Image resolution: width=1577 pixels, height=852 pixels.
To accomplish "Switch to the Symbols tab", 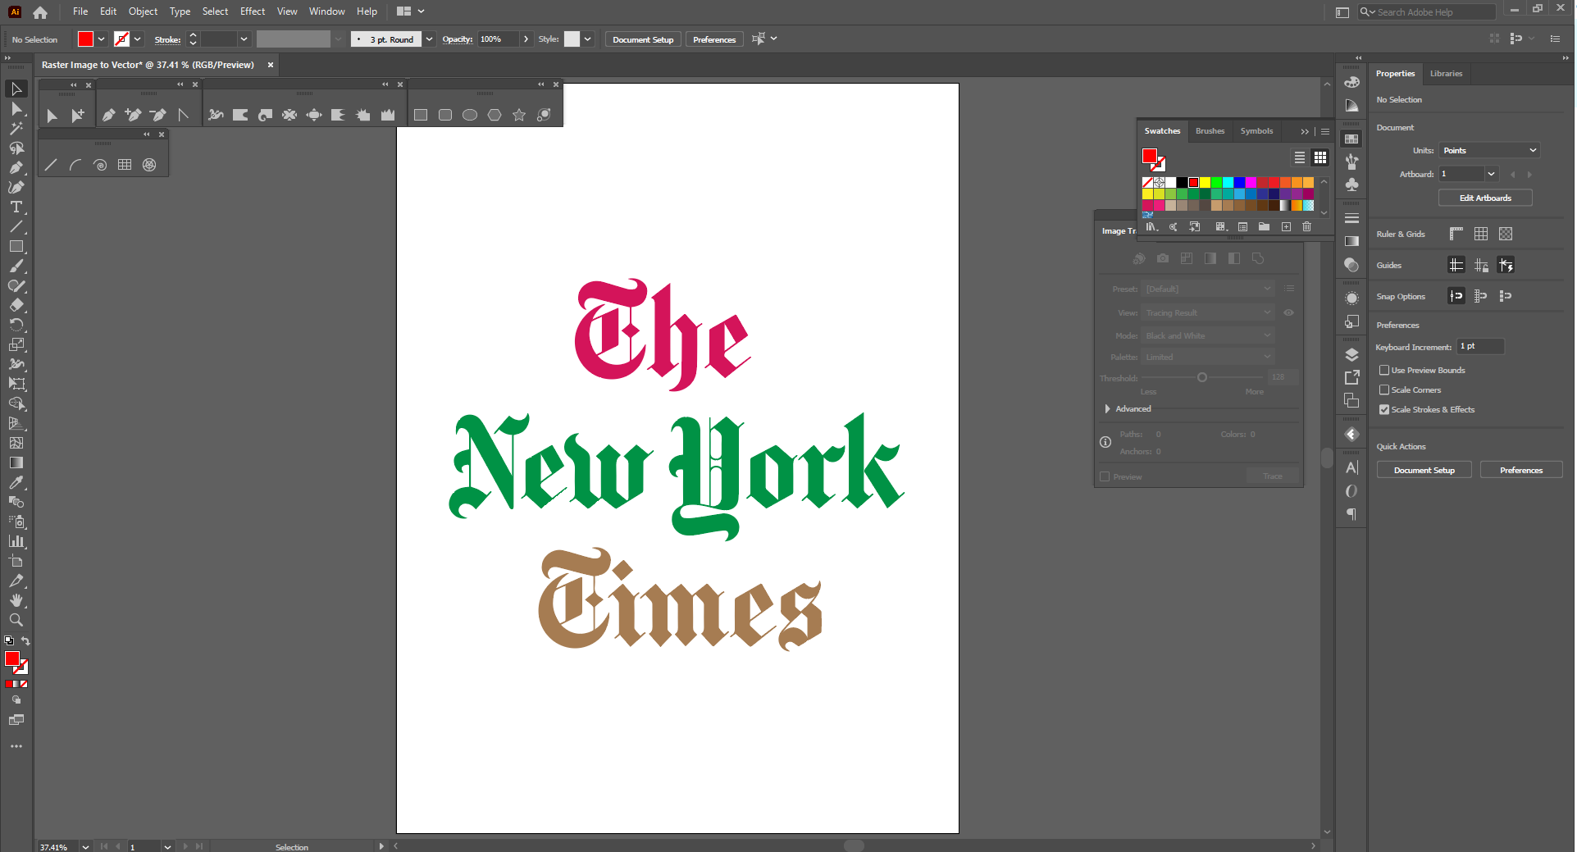I will pyautogui.click(x=1256, y=131).
